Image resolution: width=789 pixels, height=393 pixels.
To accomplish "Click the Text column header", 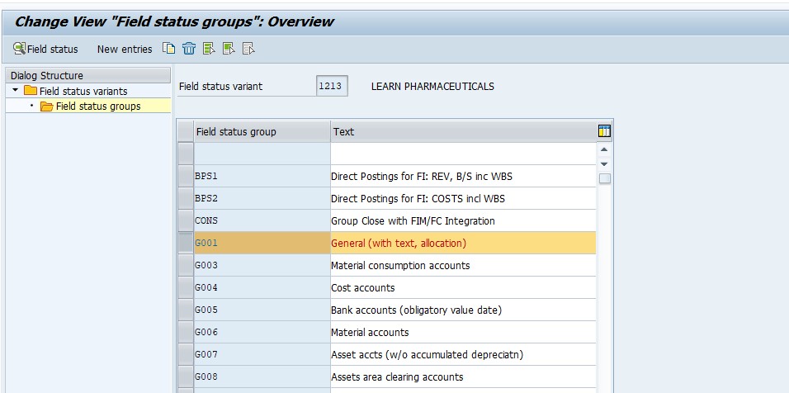I will (x=463, y=132).
